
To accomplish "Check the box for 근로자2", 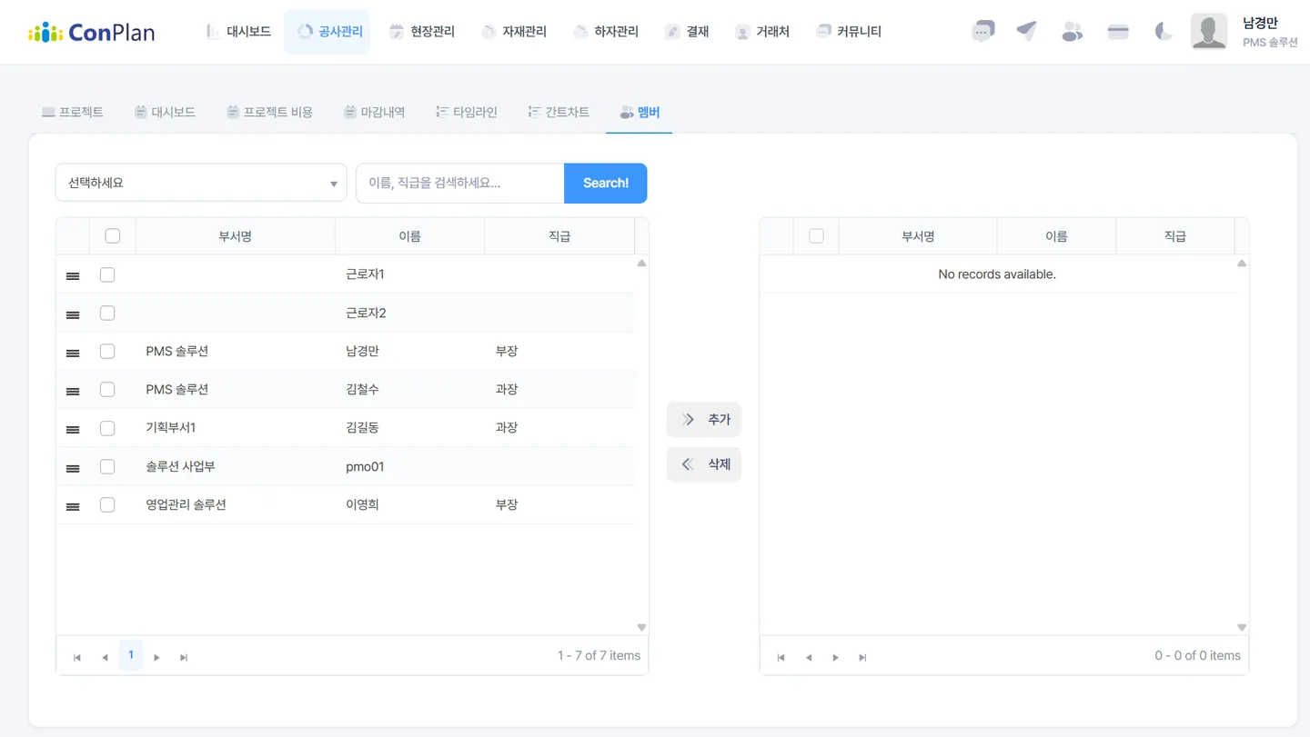I will [107, 313].
